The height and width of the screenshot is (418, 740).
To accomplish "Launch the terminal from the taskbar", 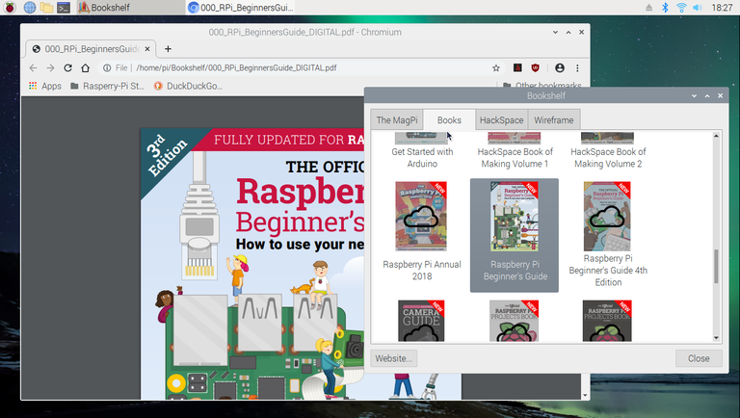I will click(64, 8).
